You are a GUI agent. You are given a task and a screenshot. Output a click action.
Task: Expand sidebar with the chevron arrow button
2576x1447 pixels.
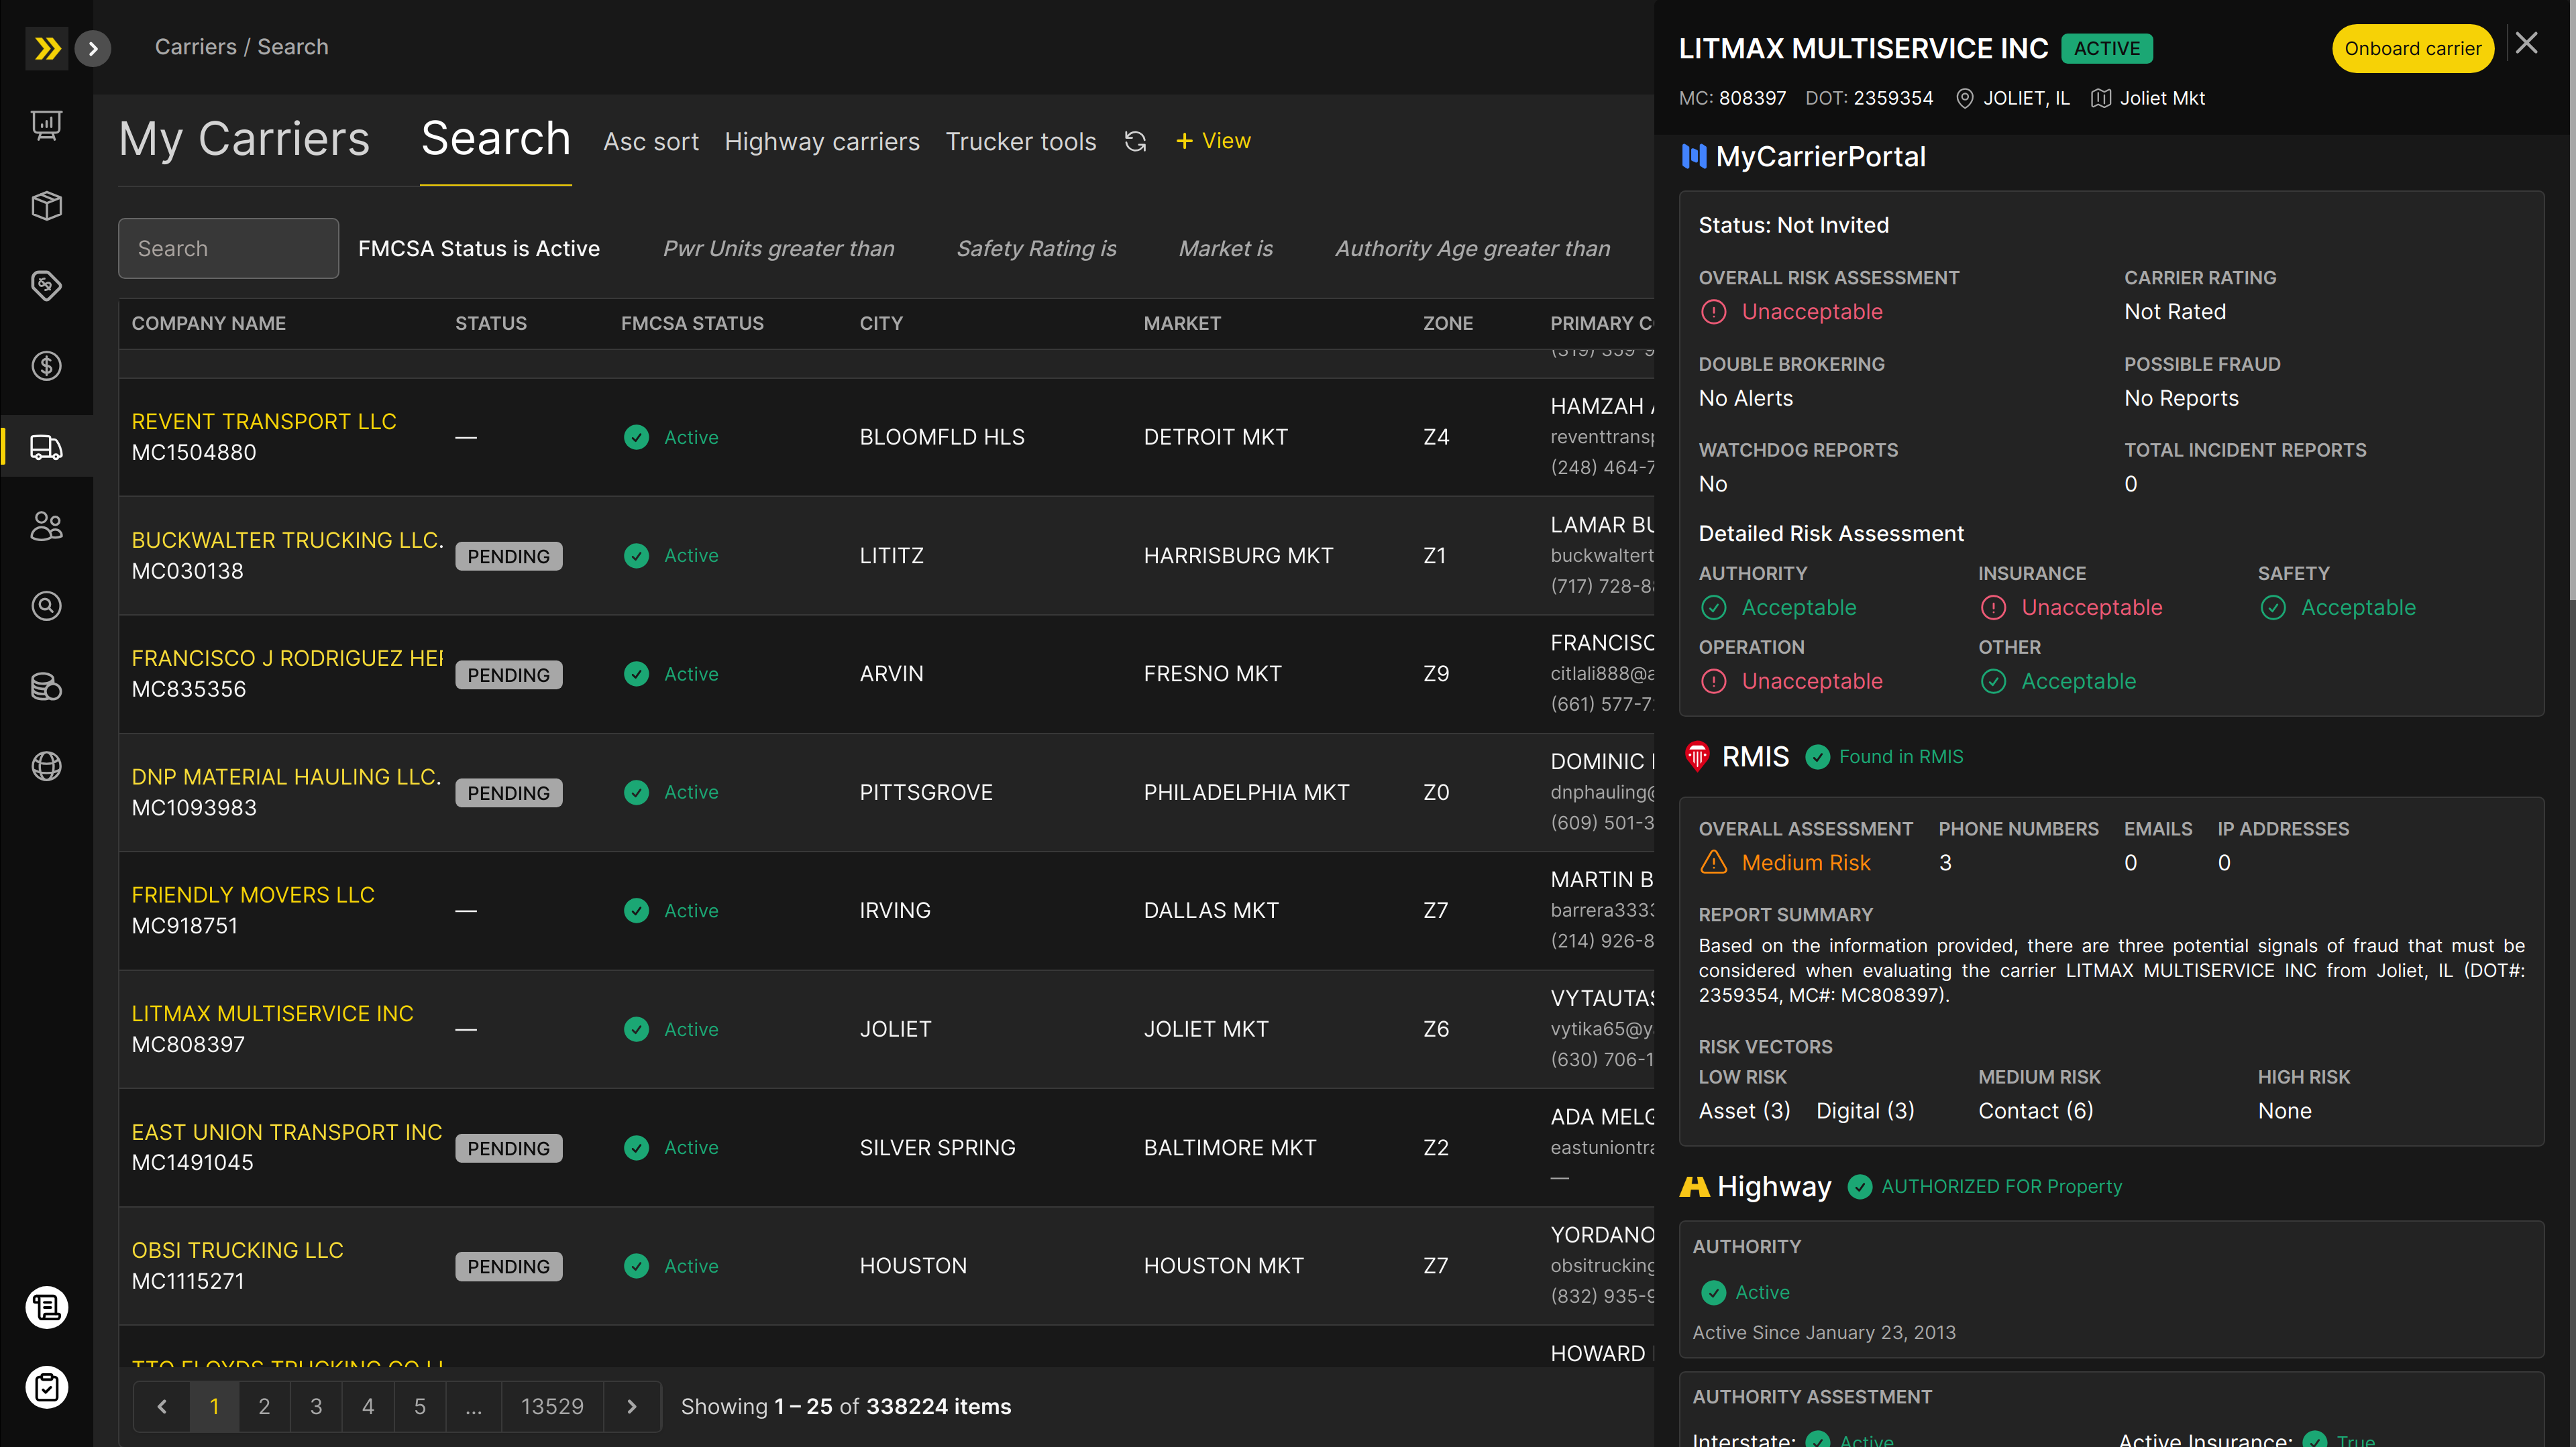[x=93, y=48]
